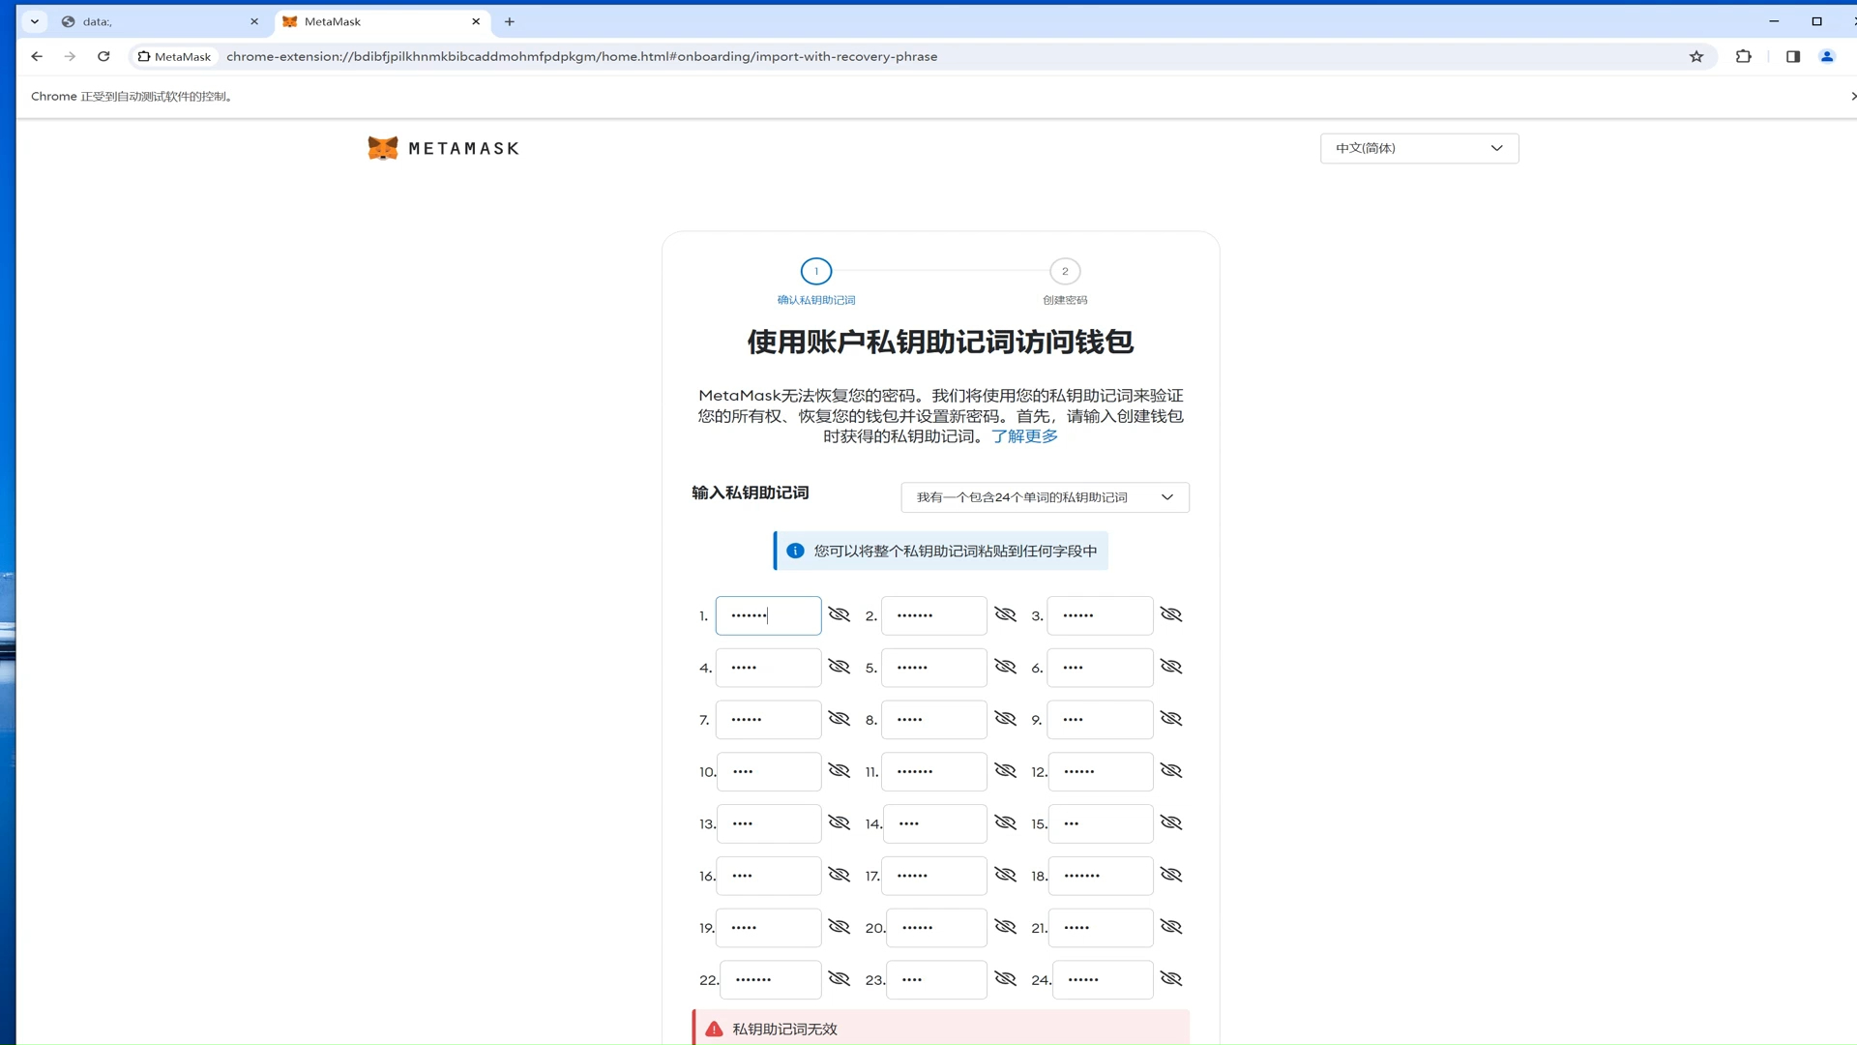
Task: Close the MetaMask tab
Action: pyautogui.click(x=476, y=21)
